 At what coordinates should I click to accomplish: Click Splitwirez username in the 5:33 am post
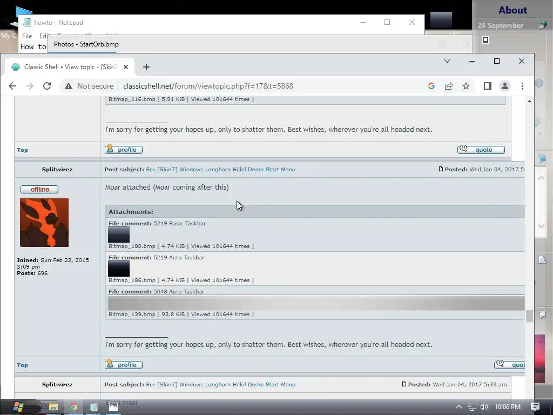point(57,384)
